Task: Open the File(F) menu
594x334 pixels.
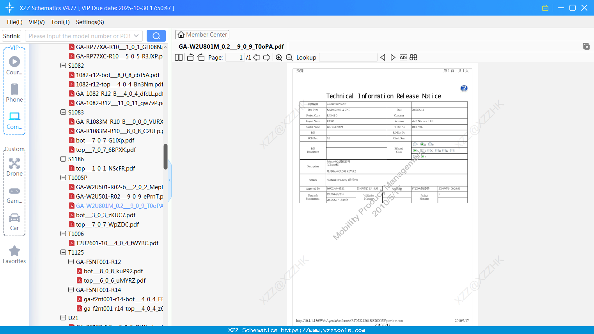Action: [15, 22]
